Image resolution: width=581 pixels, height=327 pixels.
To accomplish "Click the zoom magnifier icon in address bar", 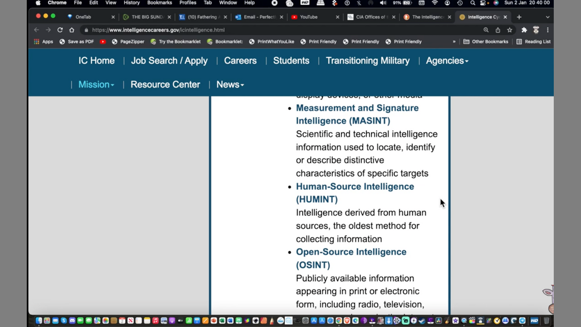I will (486, 30).
